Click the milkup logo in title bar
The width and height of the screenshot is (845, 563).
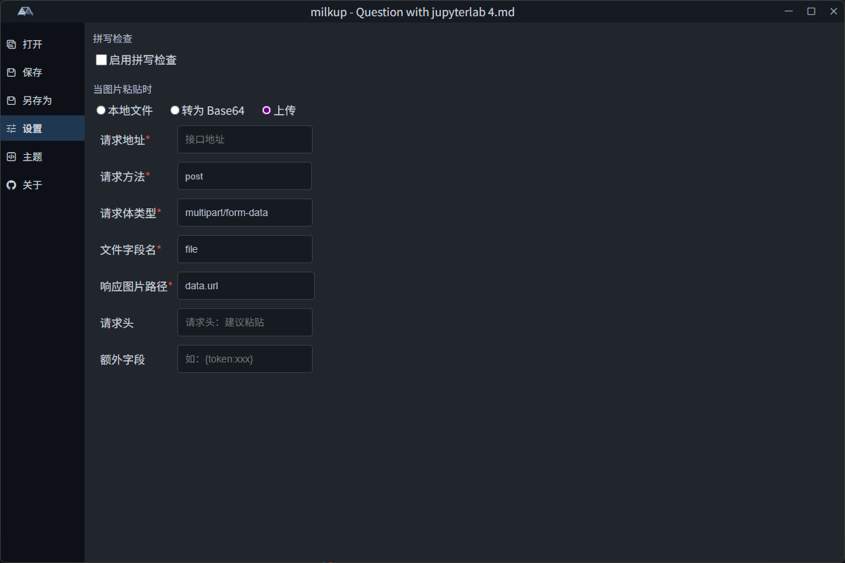pyautogui.click(x=25, y=11)
